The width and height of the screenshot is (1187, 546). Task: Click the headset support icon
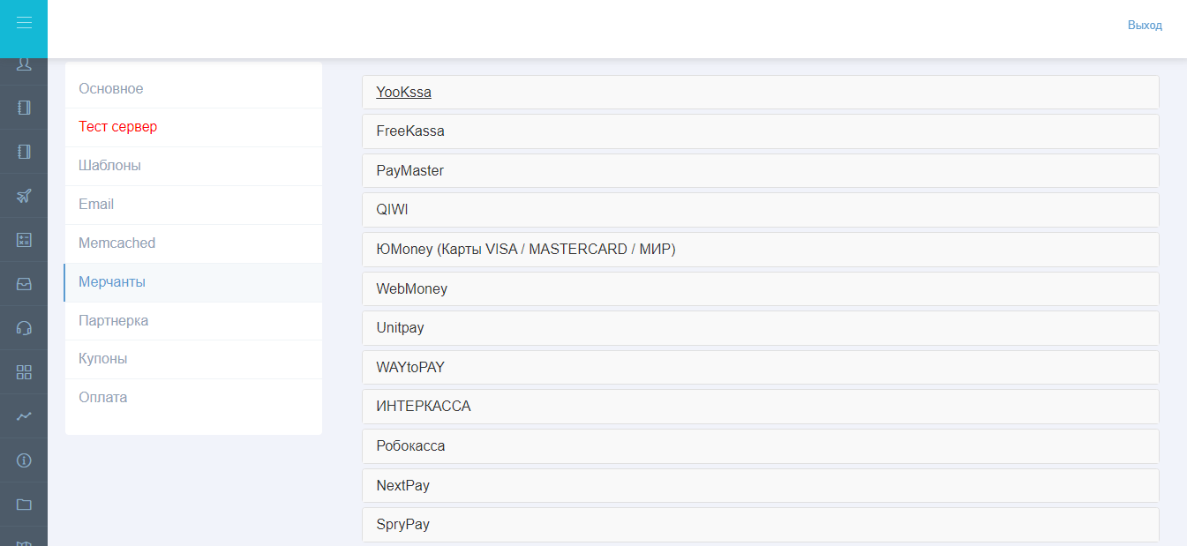coord(24,328)
